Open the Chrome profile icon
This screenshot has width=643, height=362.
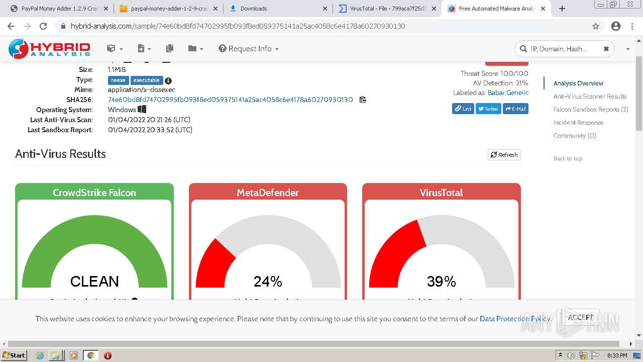pos(616,26)
